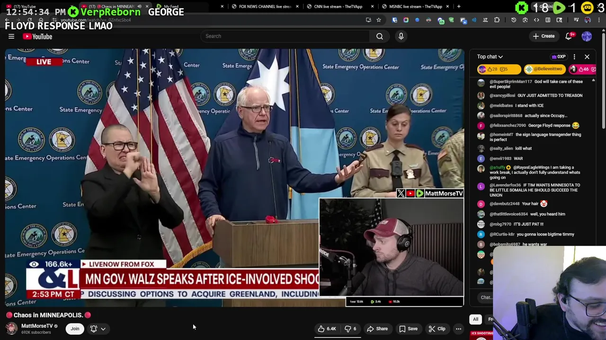
Task: Go to the YouTube home logo
Action: click(x=37, y=36)
